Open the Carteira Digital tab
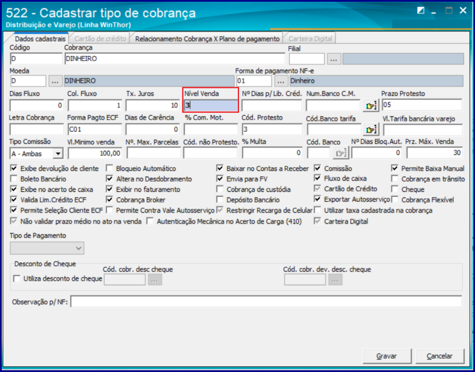The height and width of the screenshot is (372, 475). pyautogui.click(x=310, y=39)
